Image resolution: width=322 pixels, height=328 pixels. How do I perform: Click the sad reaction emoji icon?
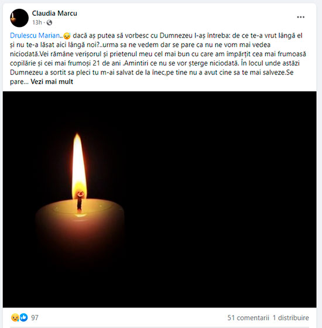[15, 317]
